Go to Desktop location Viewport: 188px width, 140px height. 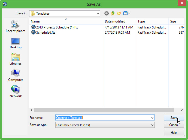point(16,43)
